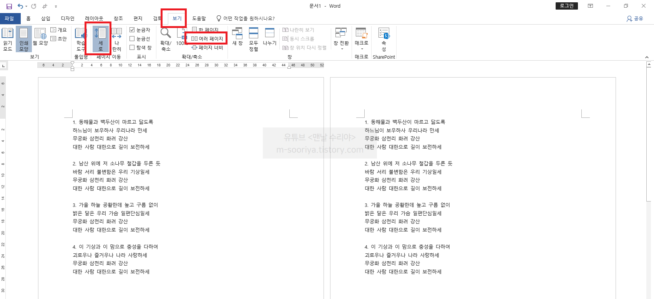Viewport: 654px width, 299px height.
Task: Click the vertical scrollbar thumb
Action: coord(649,134)
